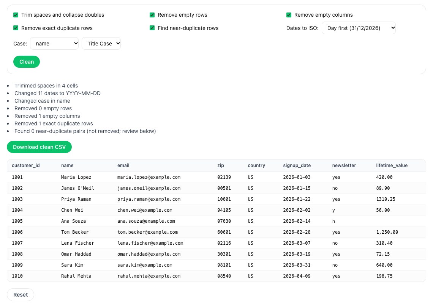Click 'Changed case in name' summary line

click(x=42, y=101)
